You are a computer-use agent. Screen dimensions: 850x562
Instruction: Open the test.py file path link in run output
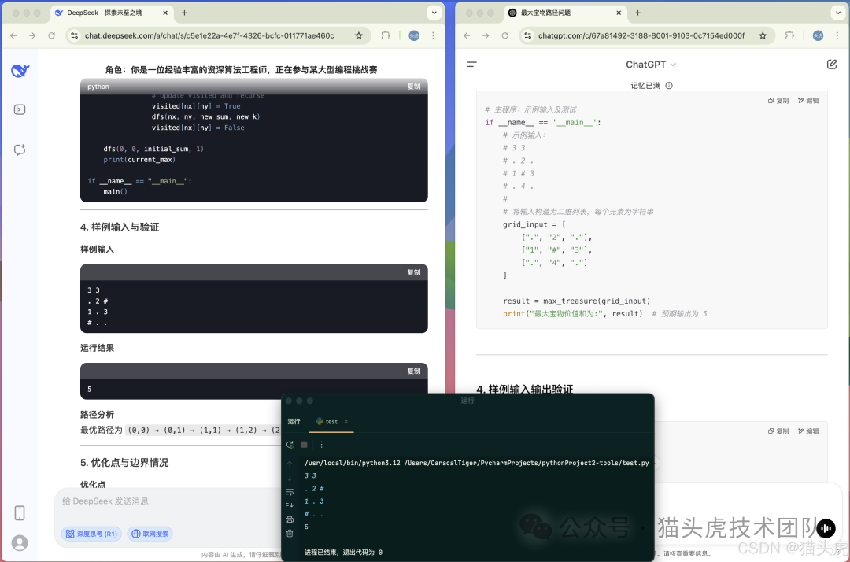click(527, 463)
